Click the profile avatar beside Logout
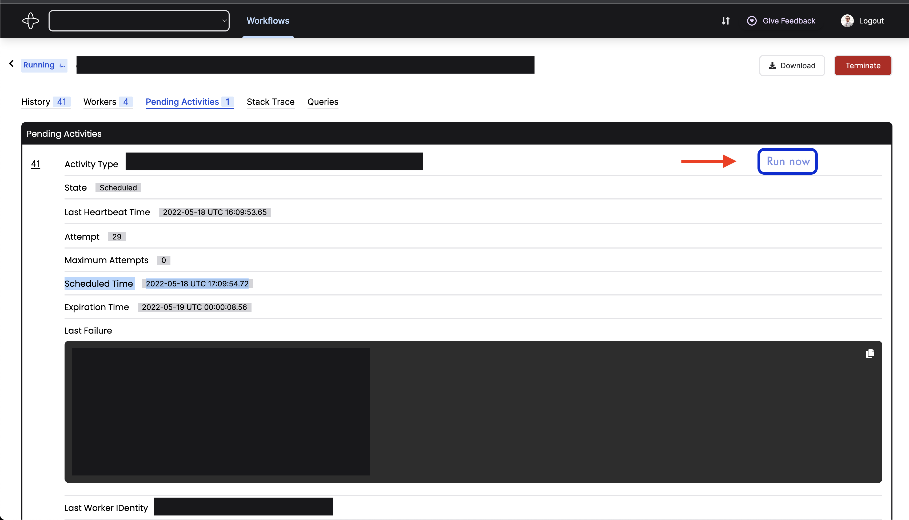 point(847,20)
